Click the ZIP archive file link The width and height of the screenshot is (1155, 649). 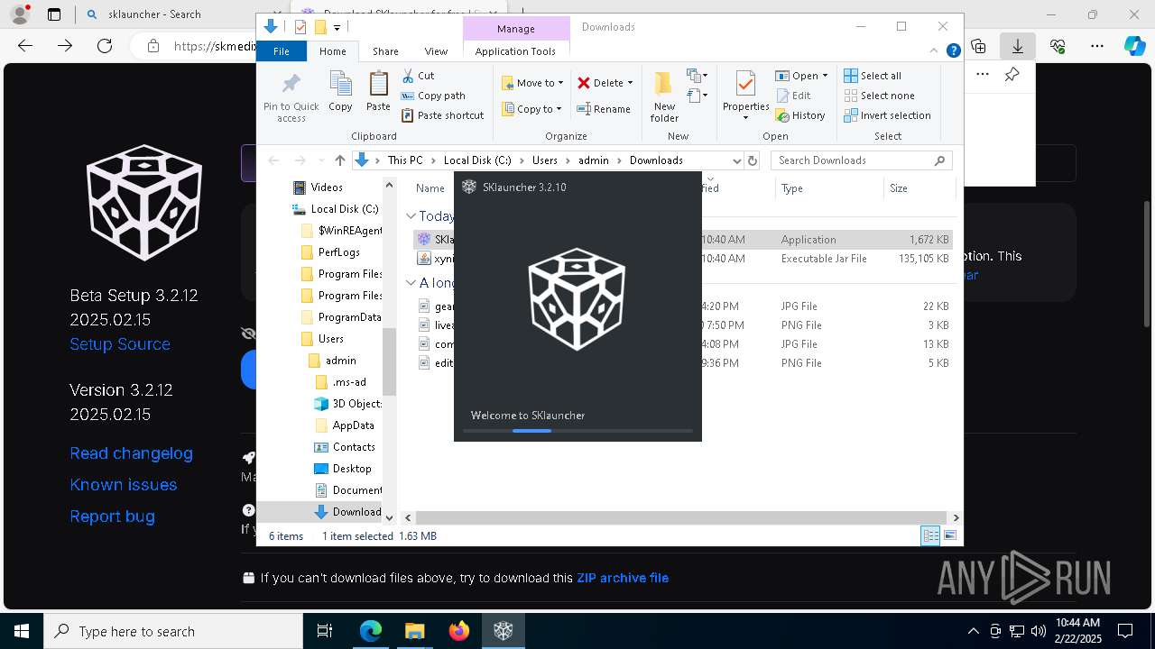(623, 578)
